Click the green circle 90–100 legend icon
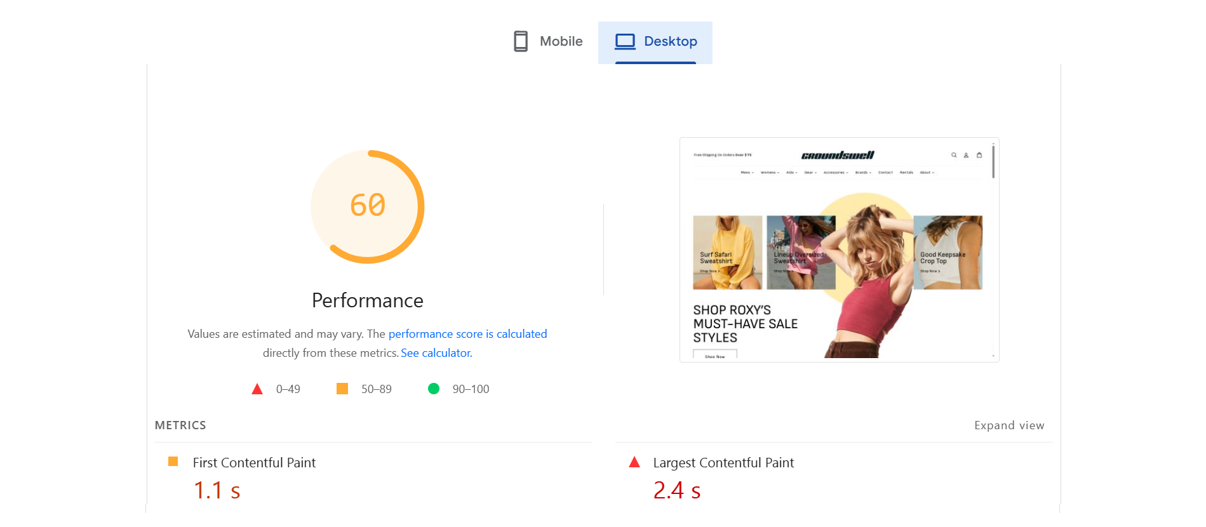Screen dimensions: 1206x527 (x=434, y=389)
